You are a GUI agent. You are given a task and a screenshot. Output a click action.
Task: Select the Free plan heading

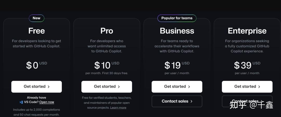pos(36,31)
